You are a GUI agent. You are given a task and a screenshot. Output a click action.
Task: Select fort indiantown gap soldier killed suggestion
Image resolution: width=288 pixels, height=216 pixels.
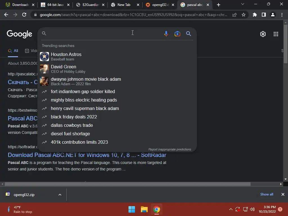coord(117,91)
